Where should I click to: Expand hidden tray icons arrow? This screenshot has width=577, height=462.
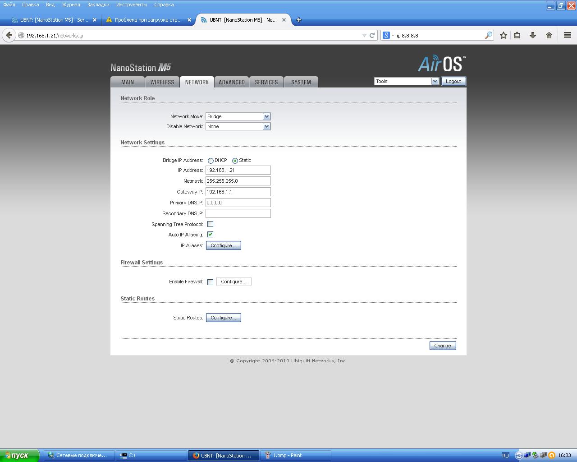pos(518,455)
